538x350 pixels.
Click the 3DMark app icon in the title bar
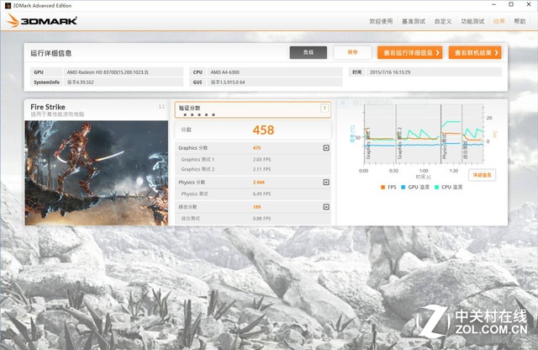click(6, 4)
